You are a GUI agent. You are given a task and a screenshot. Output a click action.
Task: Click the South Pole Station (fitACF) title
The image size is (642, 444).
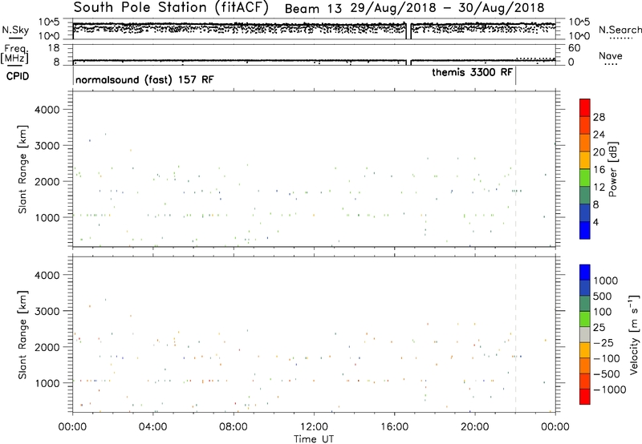[x=171, y=8]
